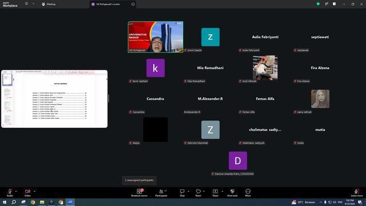Viewport: 366px width, 206px height.
Task: Click Mia Ramadhani participant name
Action: pyautogui.click(x=210, y=68)
